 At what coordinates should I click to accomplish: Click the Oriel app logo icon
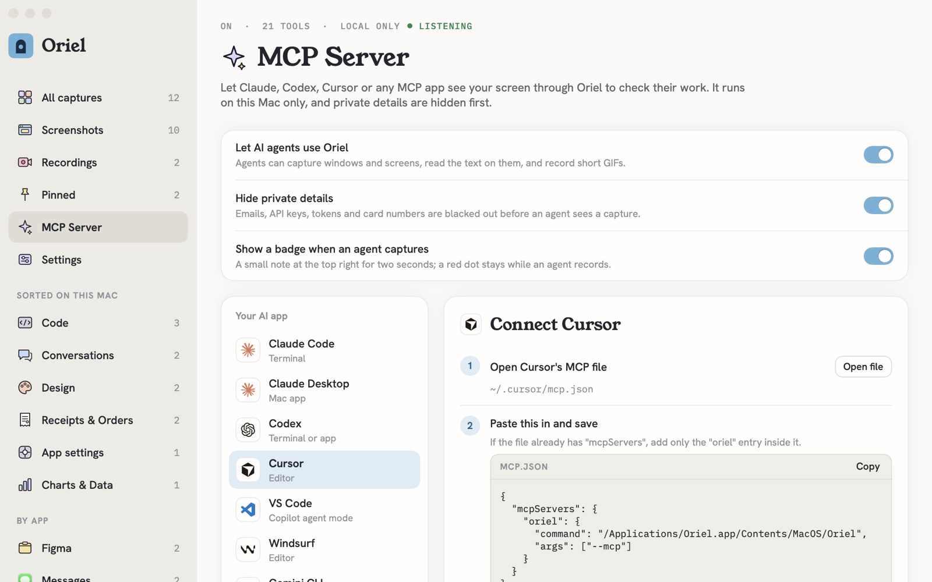21,45
